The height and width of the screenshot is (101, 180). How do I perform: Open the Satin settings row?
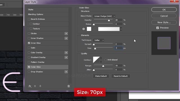tap(48, 48)
